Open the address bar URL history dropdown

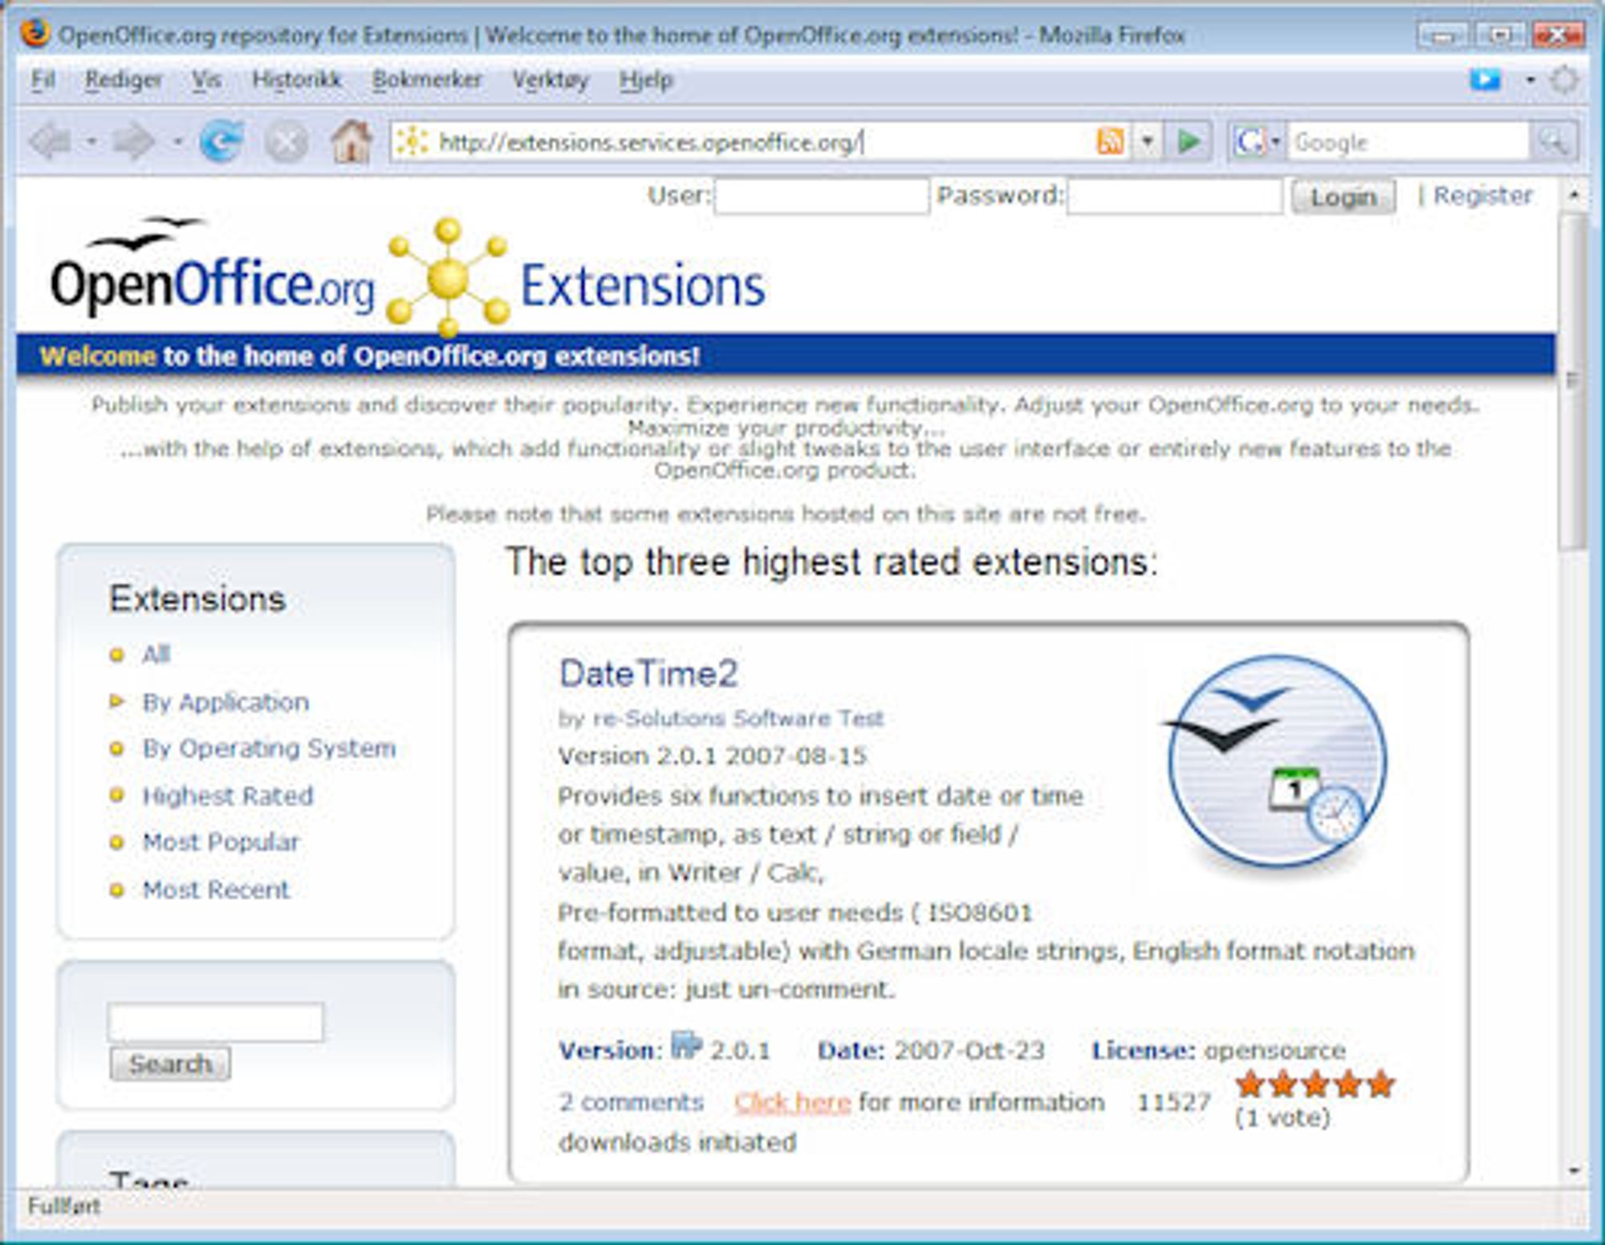pos(1148,142)
